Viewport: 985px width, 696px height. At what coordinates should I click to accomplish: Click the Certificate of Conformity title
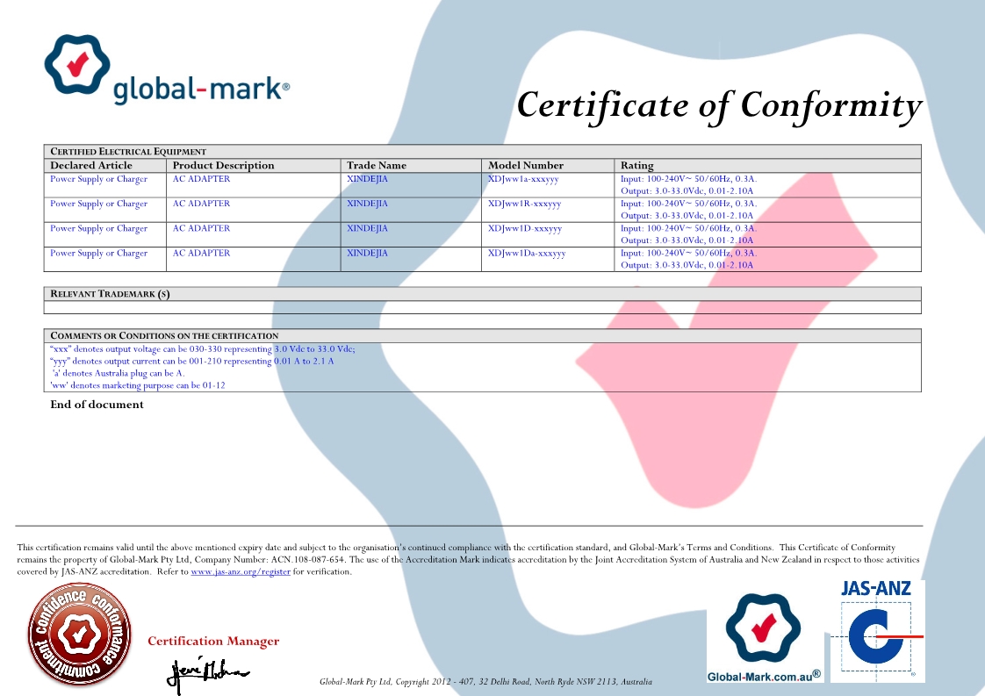pyautogui.click(x=718, y=104)
